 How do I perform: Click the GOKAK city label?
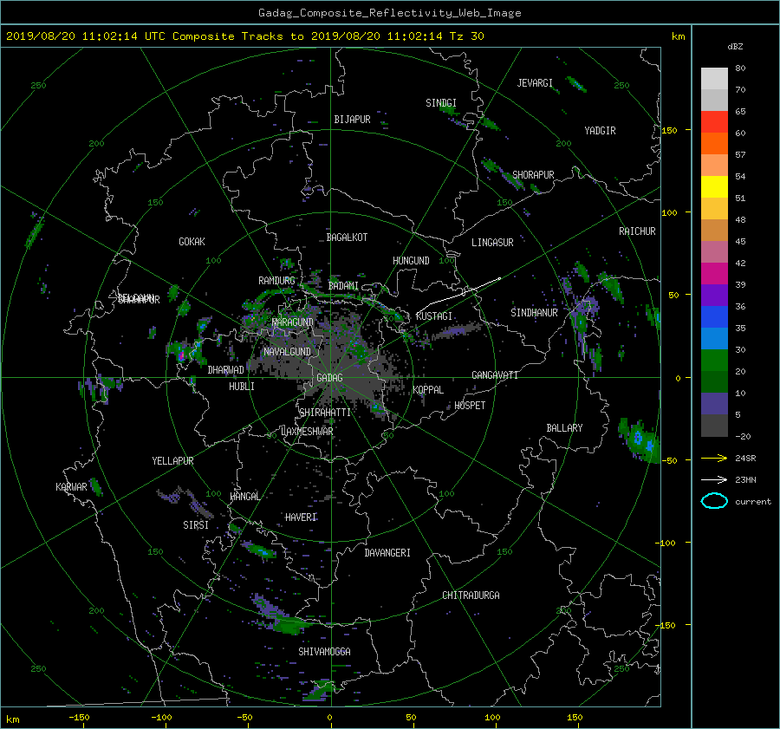pyautogui.click(x=192, y=242)
